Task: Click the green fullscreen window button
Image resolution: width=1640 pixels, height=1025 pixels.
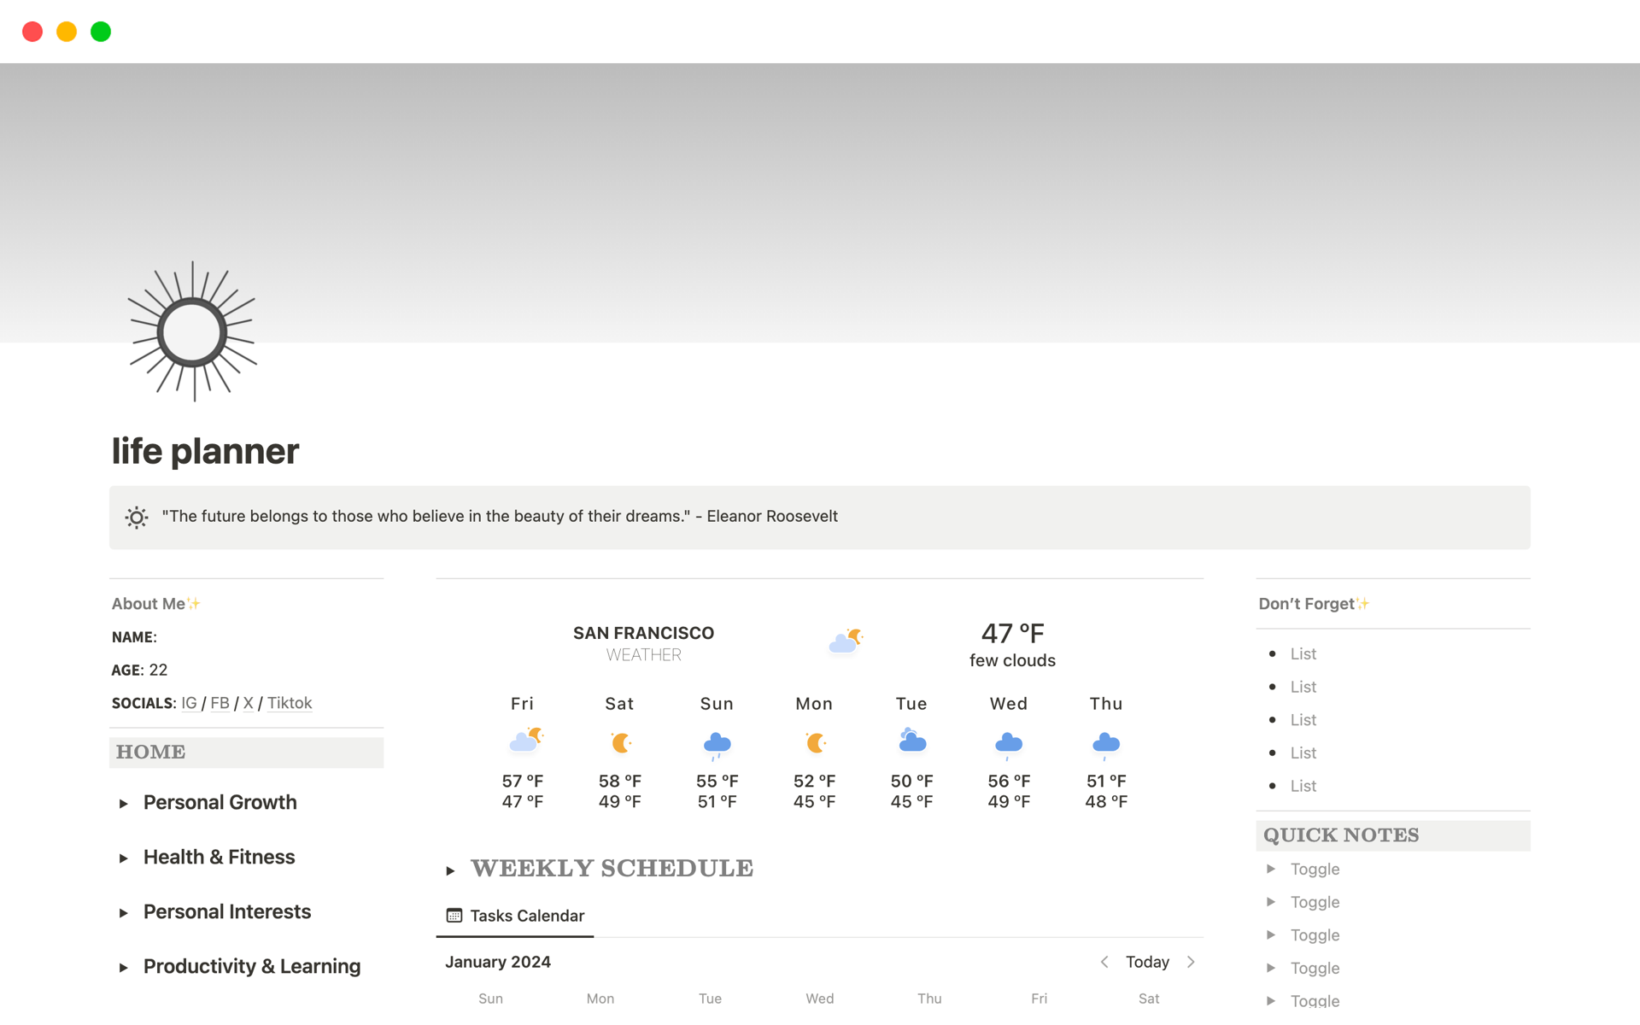Action: (x=101, y=32)
